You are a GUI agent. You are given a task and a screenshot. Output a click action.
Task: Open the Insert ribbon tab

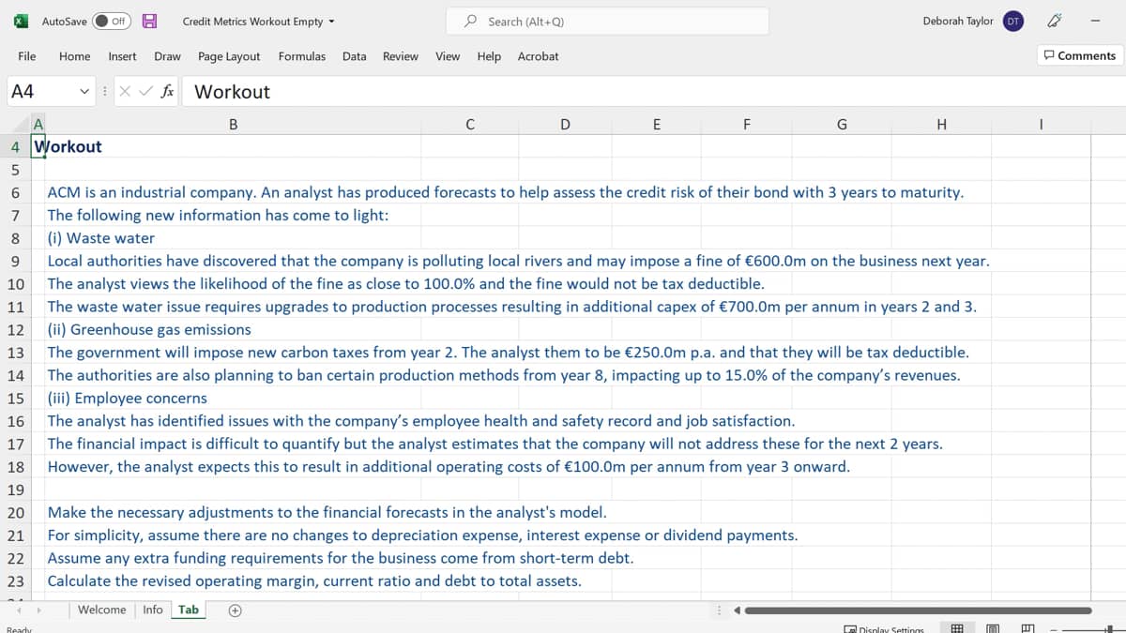pyautogui.click(x=122, y=56)
